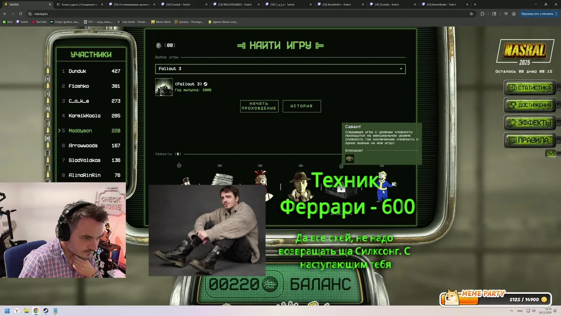Open the Драгон Мани bookmark
This screenshot has width=561, height=316.
pyautogui.click(x=223, y=22)
